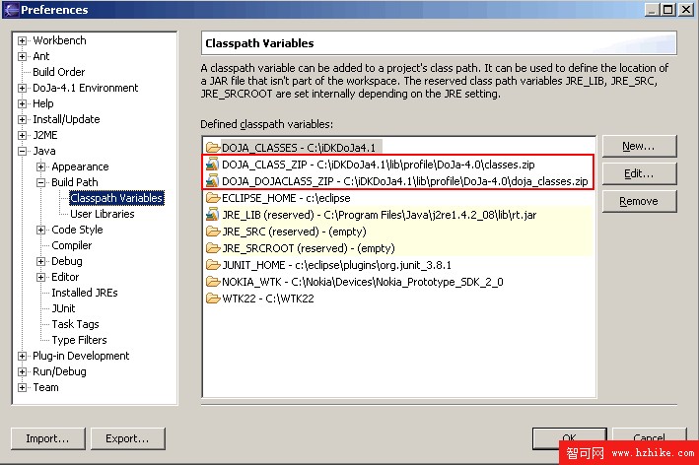The height and width of the screenshot is (465, 699).
Task: Select the J2ME label in tree
Action: click(x=45, y=135)
